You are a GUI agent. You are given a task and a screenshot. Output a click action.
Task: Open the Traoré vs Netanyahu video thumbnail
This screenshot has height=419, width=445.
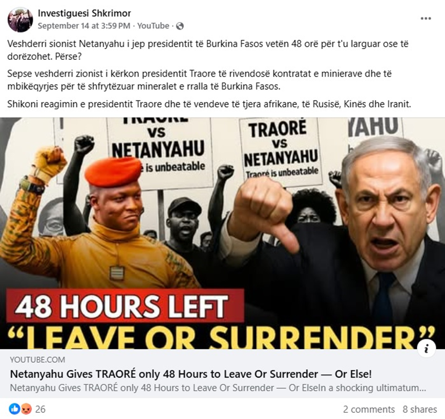coord(222,233)
